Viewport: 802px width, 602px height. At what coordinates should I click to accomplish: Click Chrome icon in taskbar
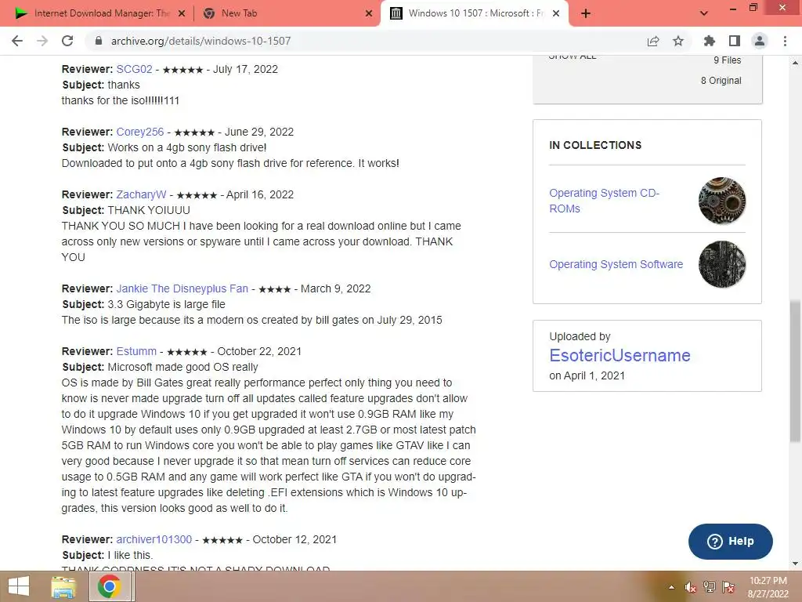110,586
